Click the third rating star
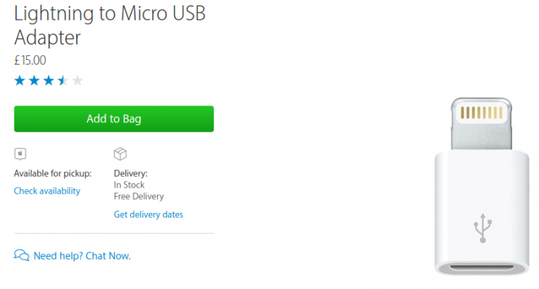This screenshot has width=539, height=289. pos(49,81)
